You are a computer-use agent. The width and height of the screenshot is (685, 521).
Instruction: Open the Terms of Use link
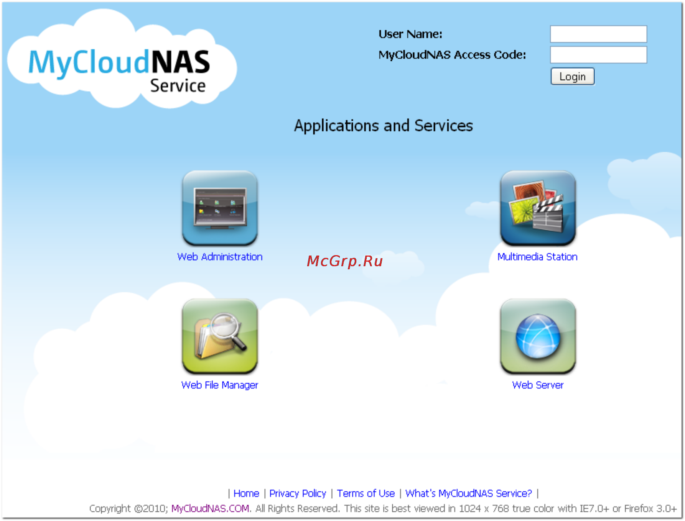366,493
